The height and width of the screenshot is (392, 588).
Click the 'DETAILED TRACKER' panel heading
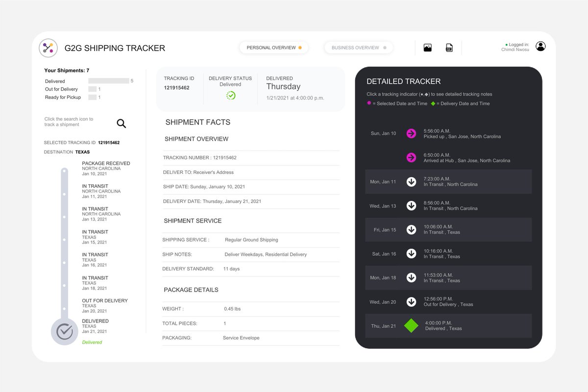[x=404, y=81]
